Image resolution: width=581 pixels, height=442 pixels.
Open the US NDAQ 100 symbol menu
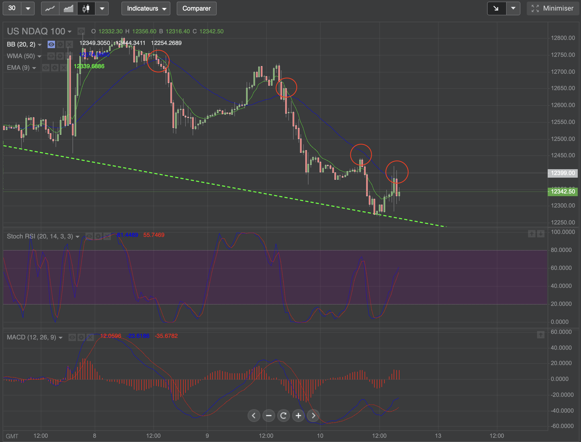click(70, 31)
